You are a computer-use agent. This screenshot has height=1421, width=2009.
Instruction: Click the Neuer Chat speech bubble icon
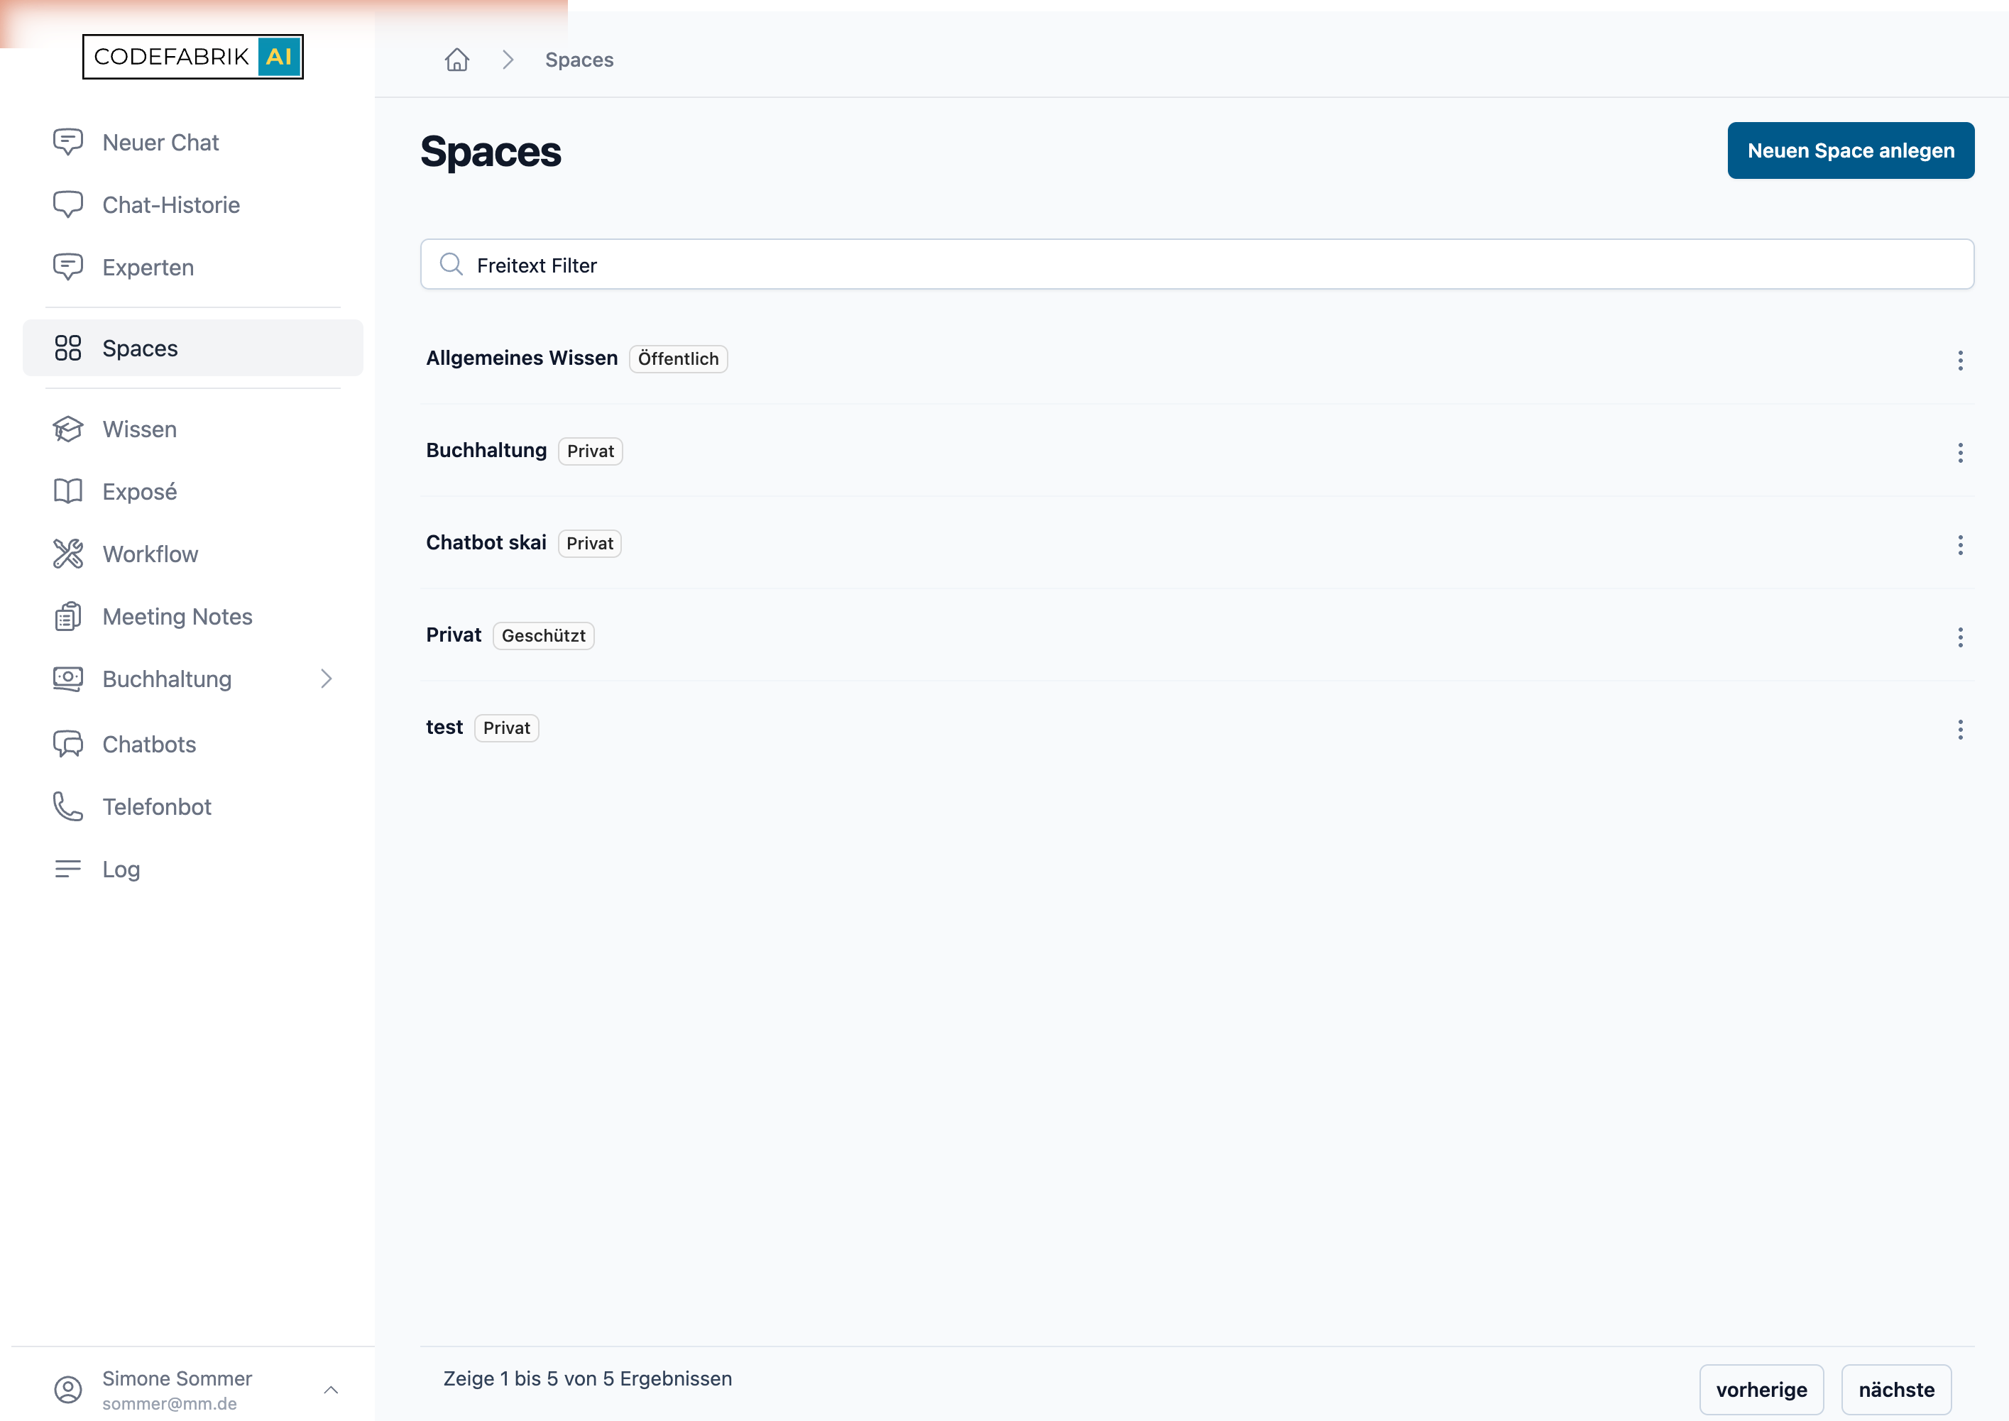click(67, 142)
